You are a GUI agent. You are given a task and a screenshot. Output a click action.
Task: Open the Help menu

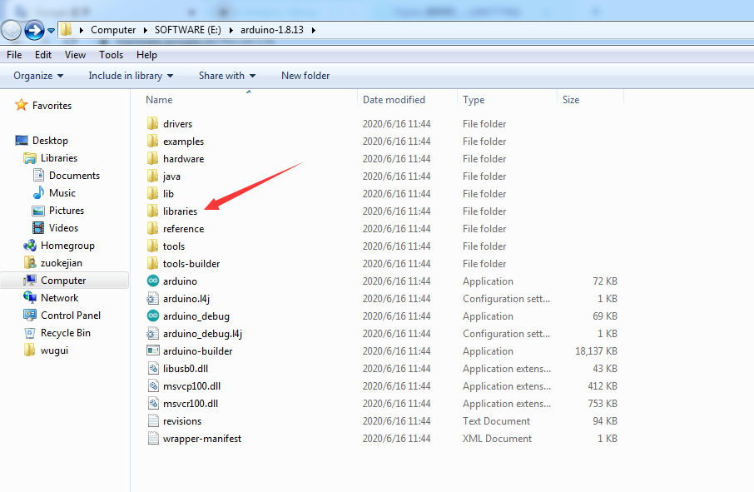[x=146, y=55]
